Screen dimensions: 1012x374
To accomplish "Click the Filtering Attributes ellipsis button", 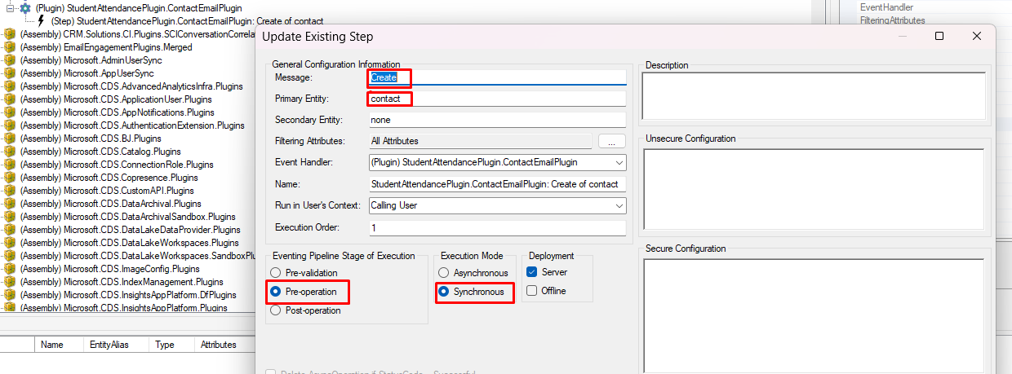I will 611,142.
